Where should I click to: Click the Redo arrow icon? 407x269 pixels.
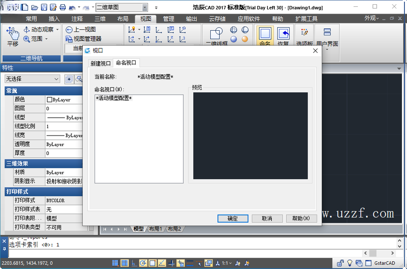86,8
